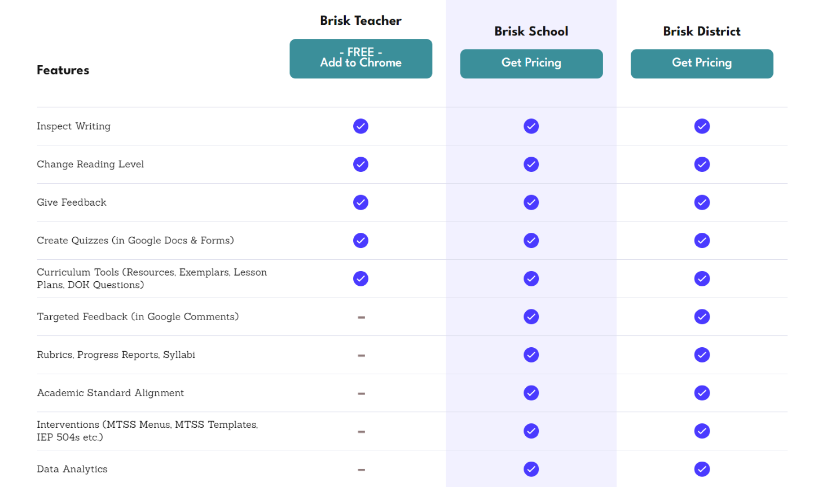818x487 pixels.
Task: Click the Features heading
Action: [x=63, y=70]
